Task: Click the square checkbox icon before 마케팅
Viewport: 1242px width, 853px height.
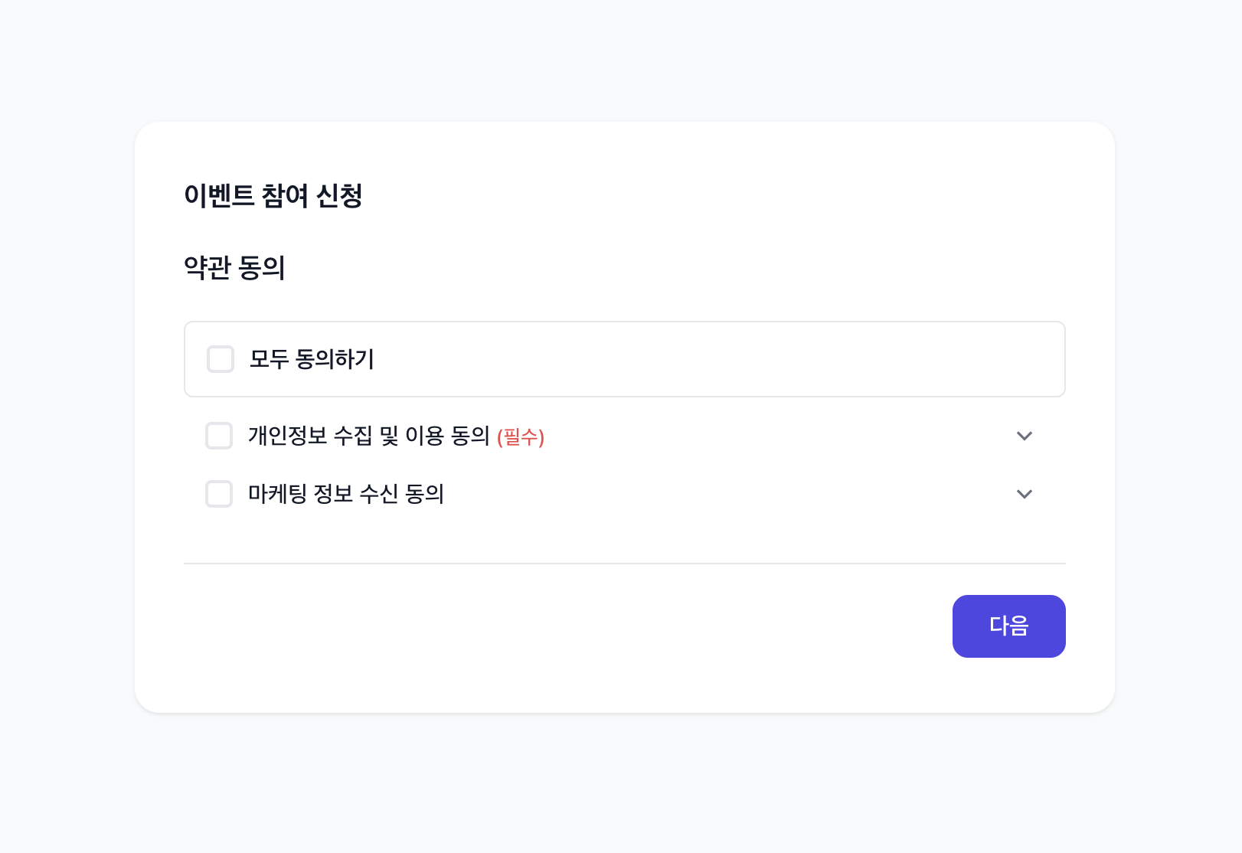Action: pyautogui.click(x=219, y=494)
